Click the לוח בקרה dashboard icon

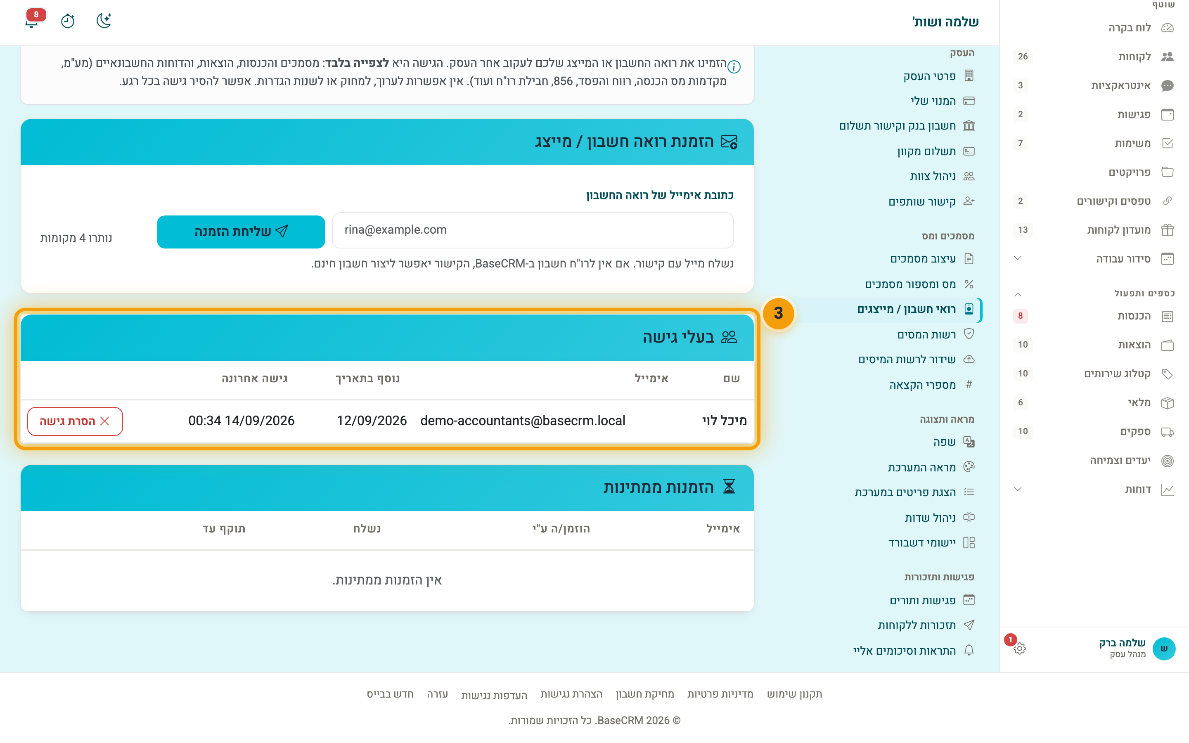[1168, 28]
